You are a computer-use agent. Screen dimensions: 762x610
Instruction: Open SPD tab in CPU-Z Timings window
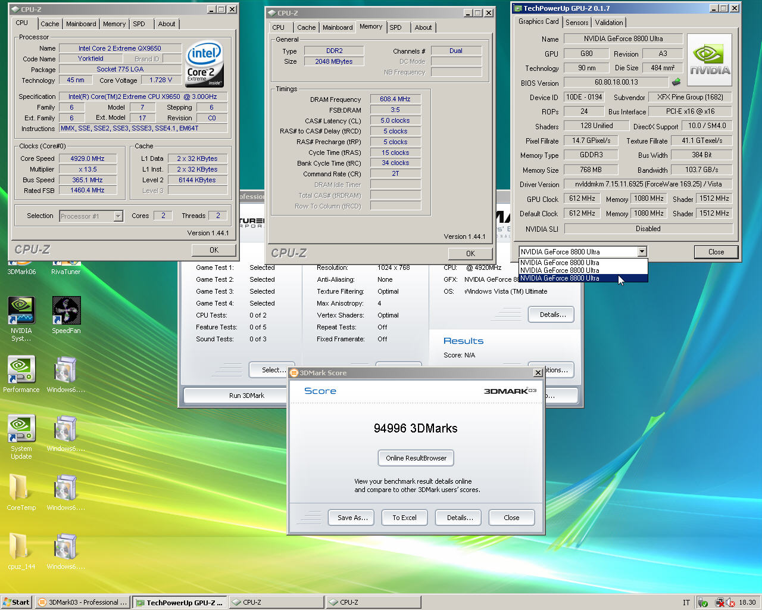point(395,27)
